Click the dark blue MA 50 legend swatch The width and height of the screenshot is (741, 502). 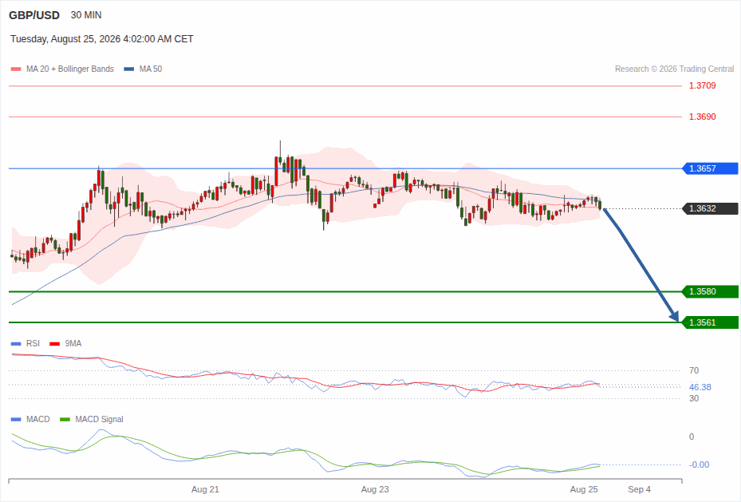[x=128, y=69]
